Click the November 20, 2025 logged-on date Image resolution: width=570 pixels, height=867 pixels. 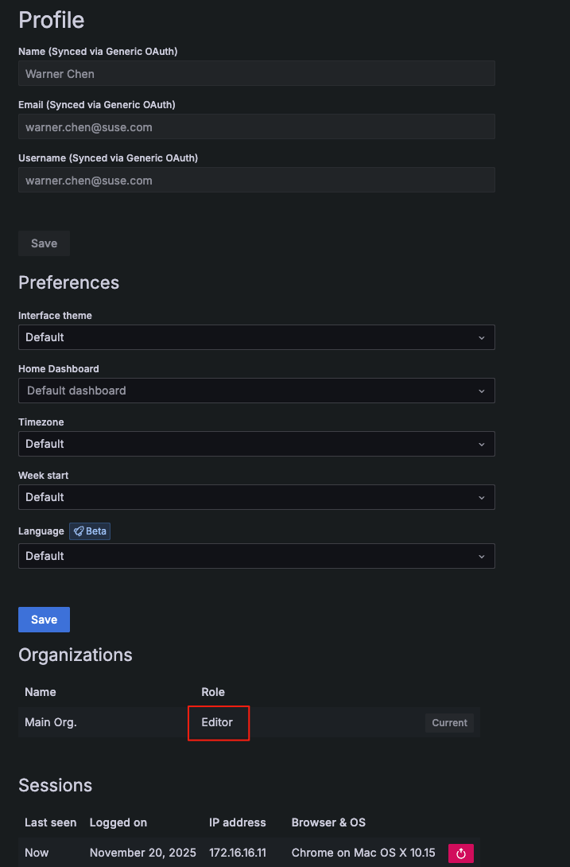[x=142, y=853]
